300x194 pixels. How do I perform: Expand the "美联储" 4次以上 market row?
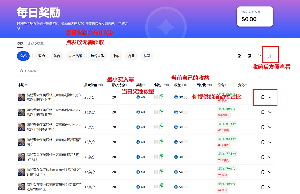(x=270, y=127)
